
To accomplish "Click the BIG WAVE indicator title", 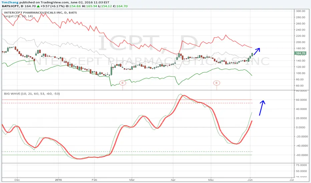I will tap(32, 93).
